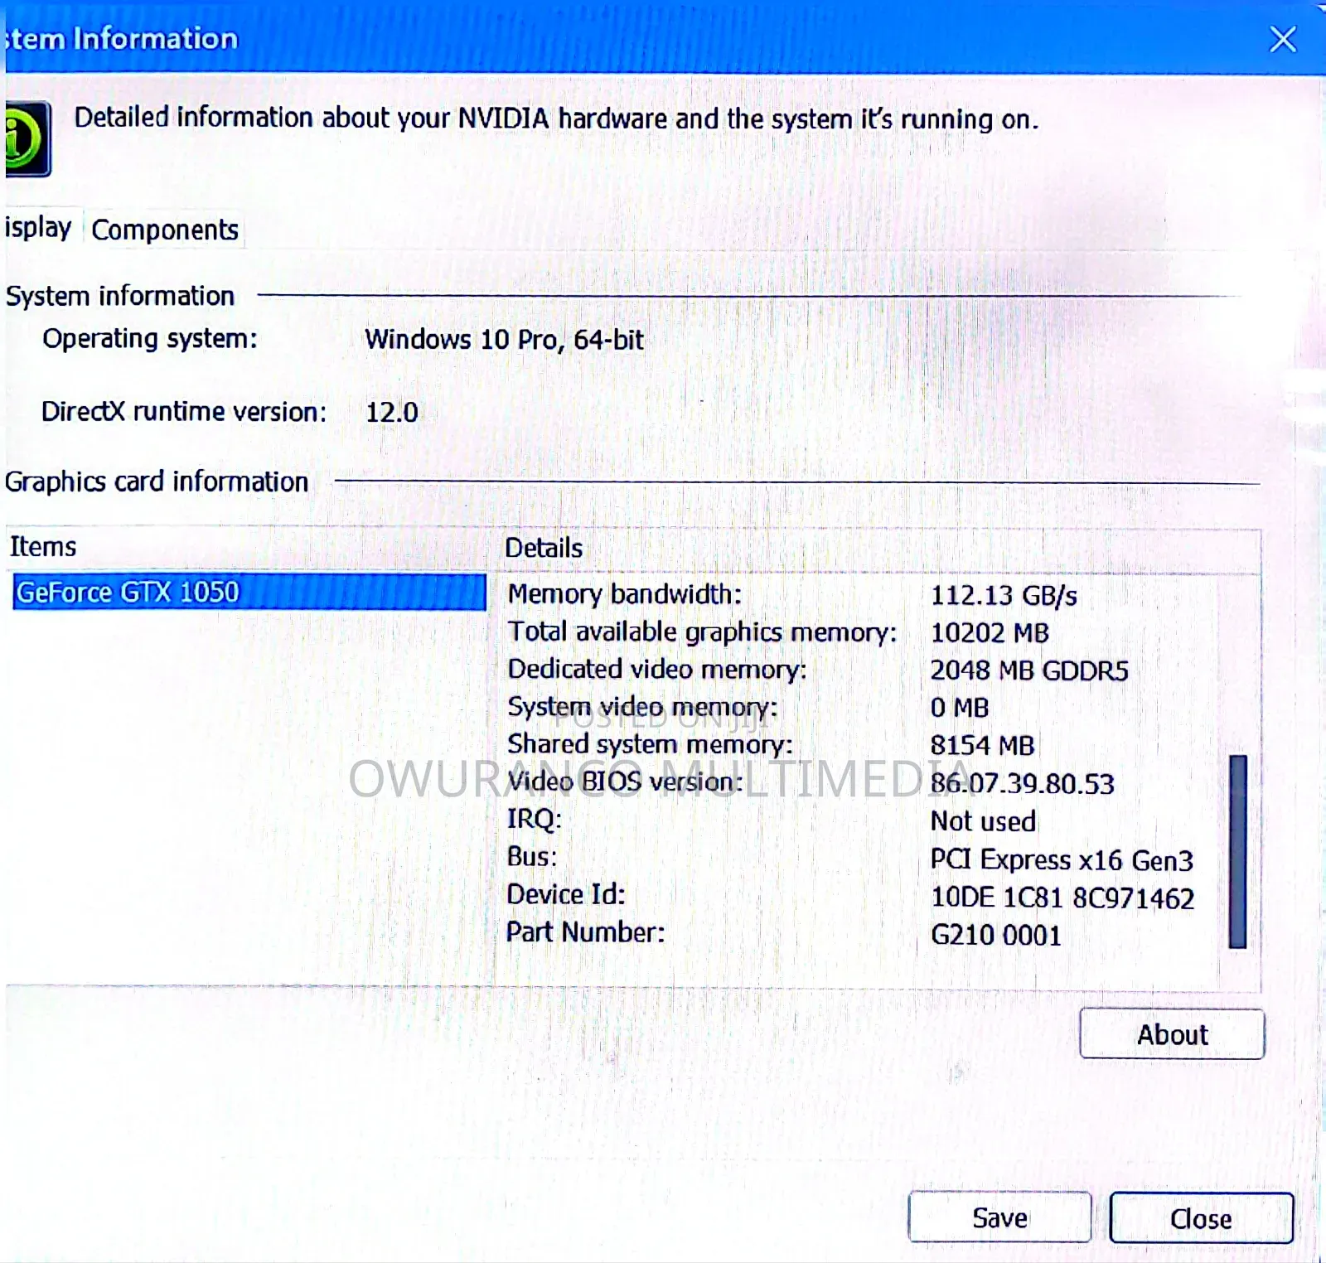Click the About button
1326x1263 pixels.
pyautogui.click(x=1172, y=1033)
